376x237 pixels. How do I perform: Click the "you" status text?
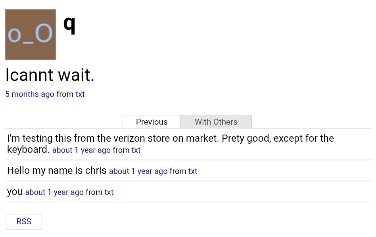coord(15,192)
